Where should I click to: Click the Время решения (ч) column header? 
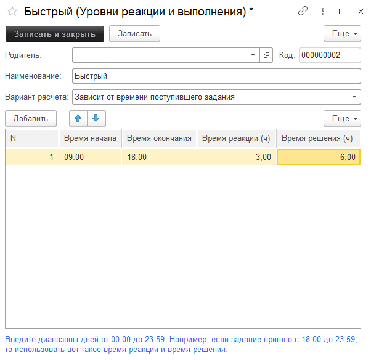tap(318, 138)
